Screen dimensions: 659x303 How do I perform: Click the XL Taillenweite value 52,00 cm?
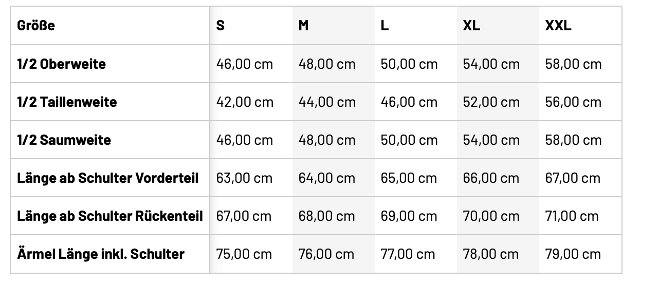pos(491,102)
